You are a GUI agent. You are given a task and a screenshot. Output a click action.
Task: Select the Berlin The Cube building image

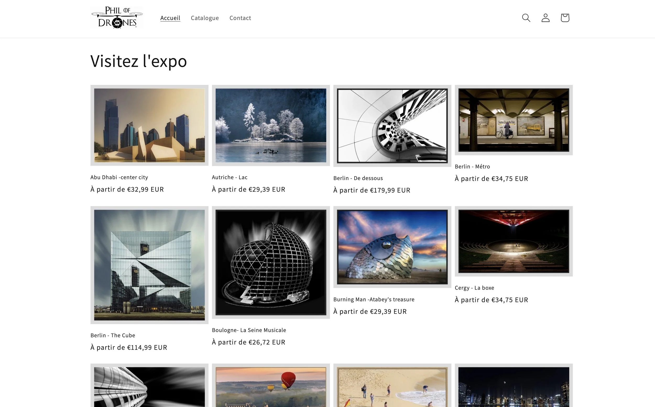pyautogui.click(x=149, y=265)
